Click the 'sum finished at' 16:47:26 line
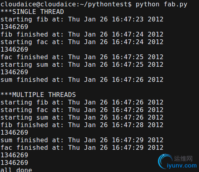Viewport: 199px width, 172px height. click(x=82, y=80)
